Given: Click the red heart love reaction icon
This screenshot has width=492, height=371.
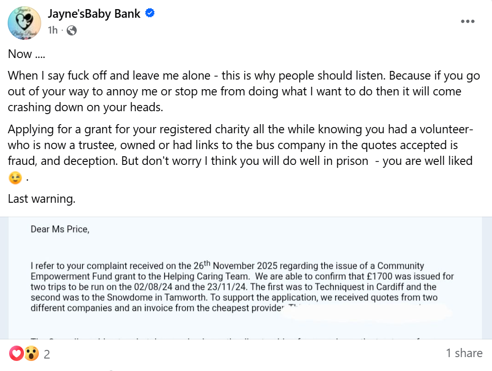Looking at the screenshot, I should pyautogui.click(x=16, y=354).
